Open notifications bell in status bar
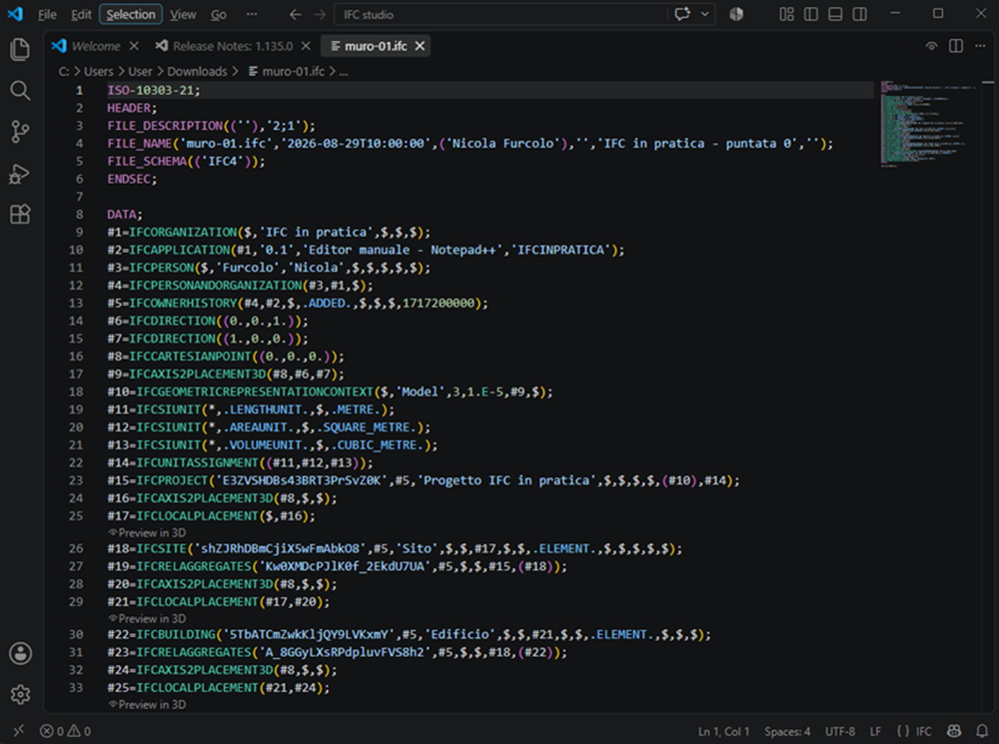 [982, 731]
